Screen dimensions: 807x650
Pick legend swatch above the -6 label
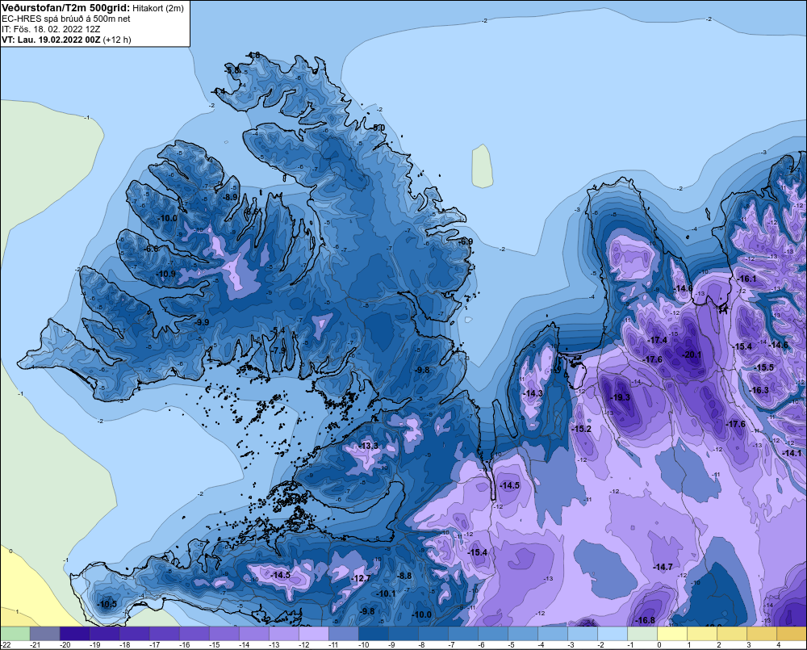[x=493, y=634]
